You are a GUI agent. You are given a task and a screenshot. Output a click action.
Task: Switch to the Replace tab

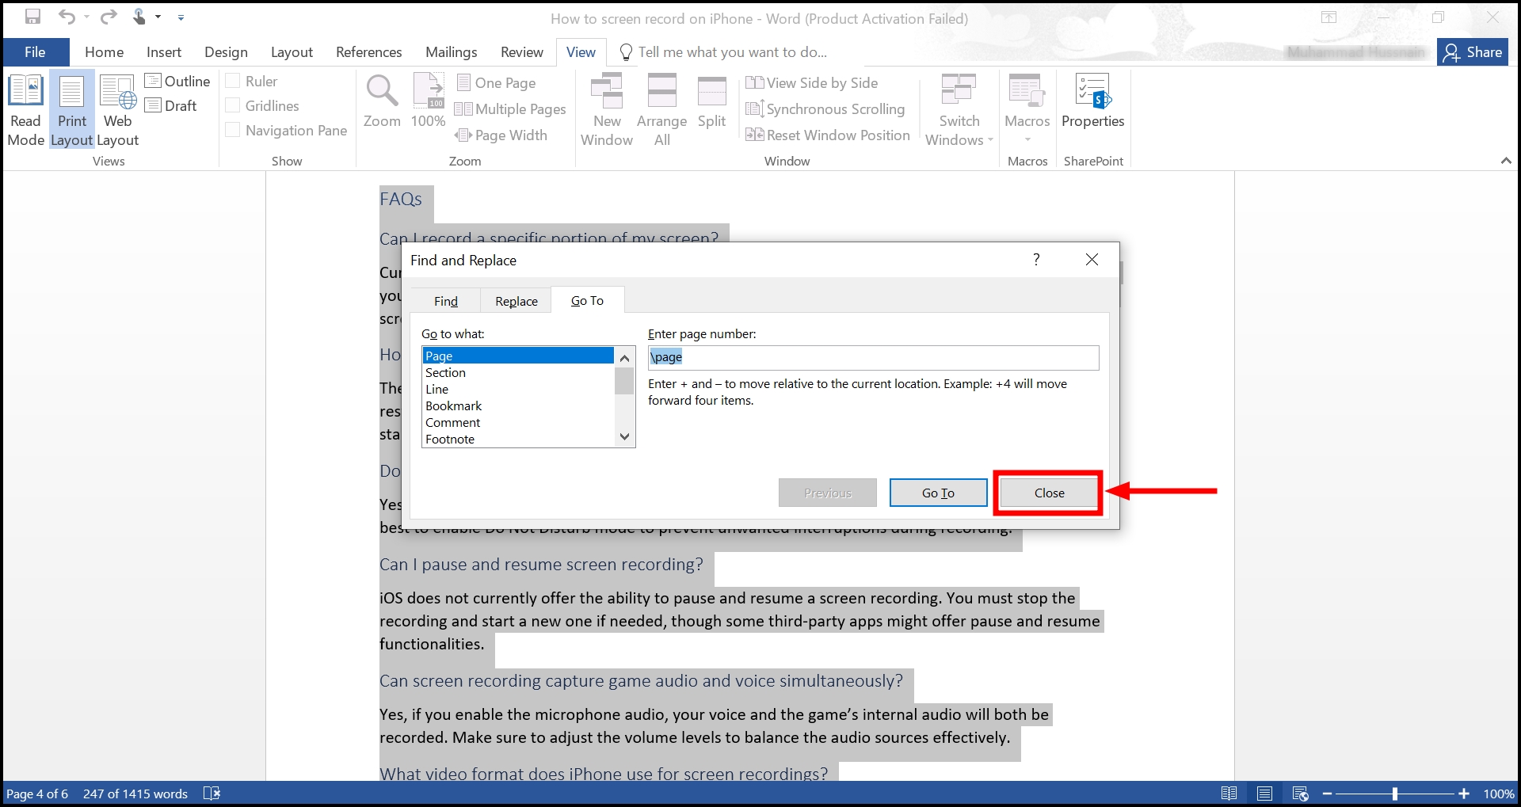tap(516, 301)
